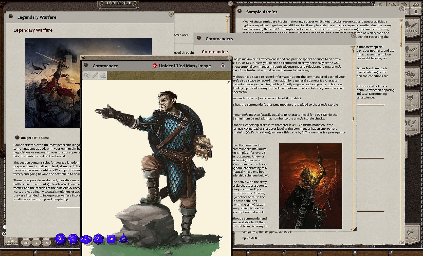
Task: Select hotkey slot 3 on the bottom bar
Action: tap(70, 252)
